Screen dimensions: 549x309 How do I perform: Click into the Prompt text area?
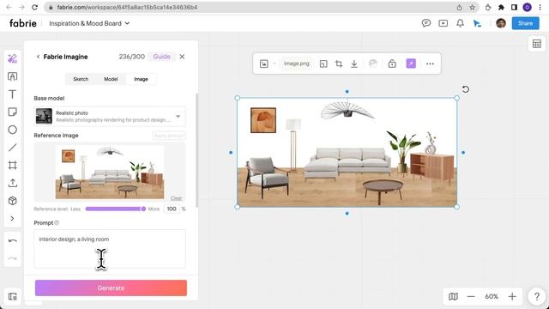(110, 249)
